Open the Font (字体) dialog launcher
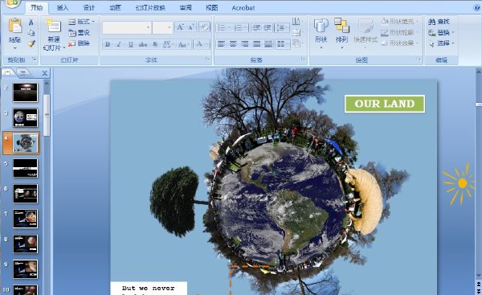The height and width of the screenshot is (295, 482). pyautogui.click(x=208, y=59)
